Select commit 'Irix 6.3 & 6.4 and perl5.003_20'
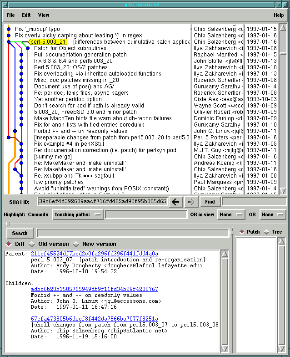The height and width of the screenshot is (357, 290). pyautogui.click(x=74, y=61)
